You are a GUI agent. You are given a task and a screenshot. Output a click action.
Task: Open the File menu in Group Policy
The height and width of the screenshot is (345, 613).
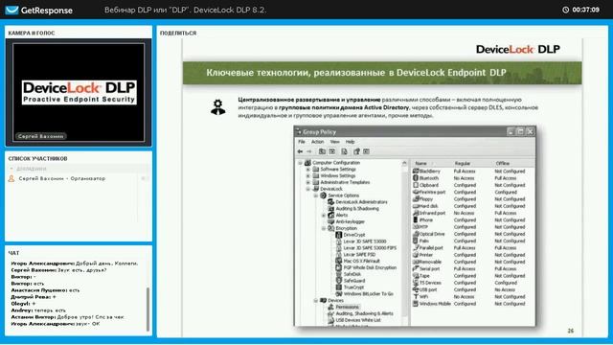click(302, 142)
